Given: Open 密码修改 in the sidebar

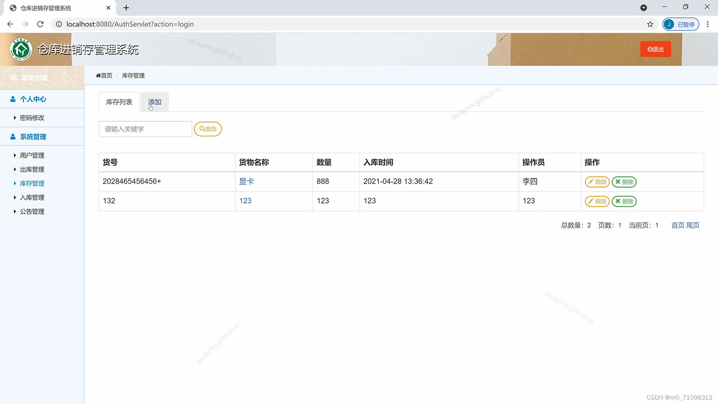Looking at the screenshot, I should point(32,118).
